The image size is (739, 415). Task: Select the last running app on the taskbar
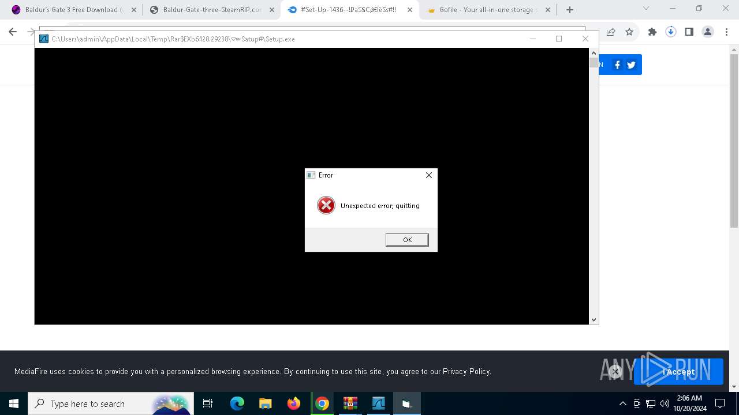pos(407,403)
